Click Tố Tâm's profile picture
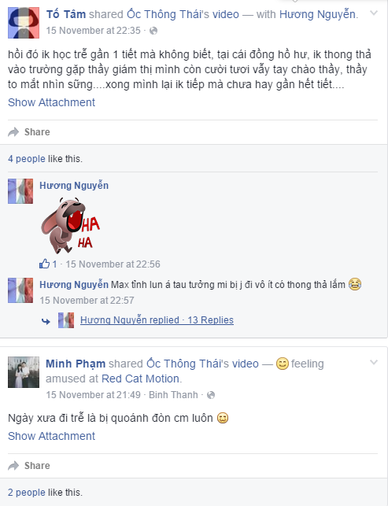388x506 pixels. tap(24, 23)
